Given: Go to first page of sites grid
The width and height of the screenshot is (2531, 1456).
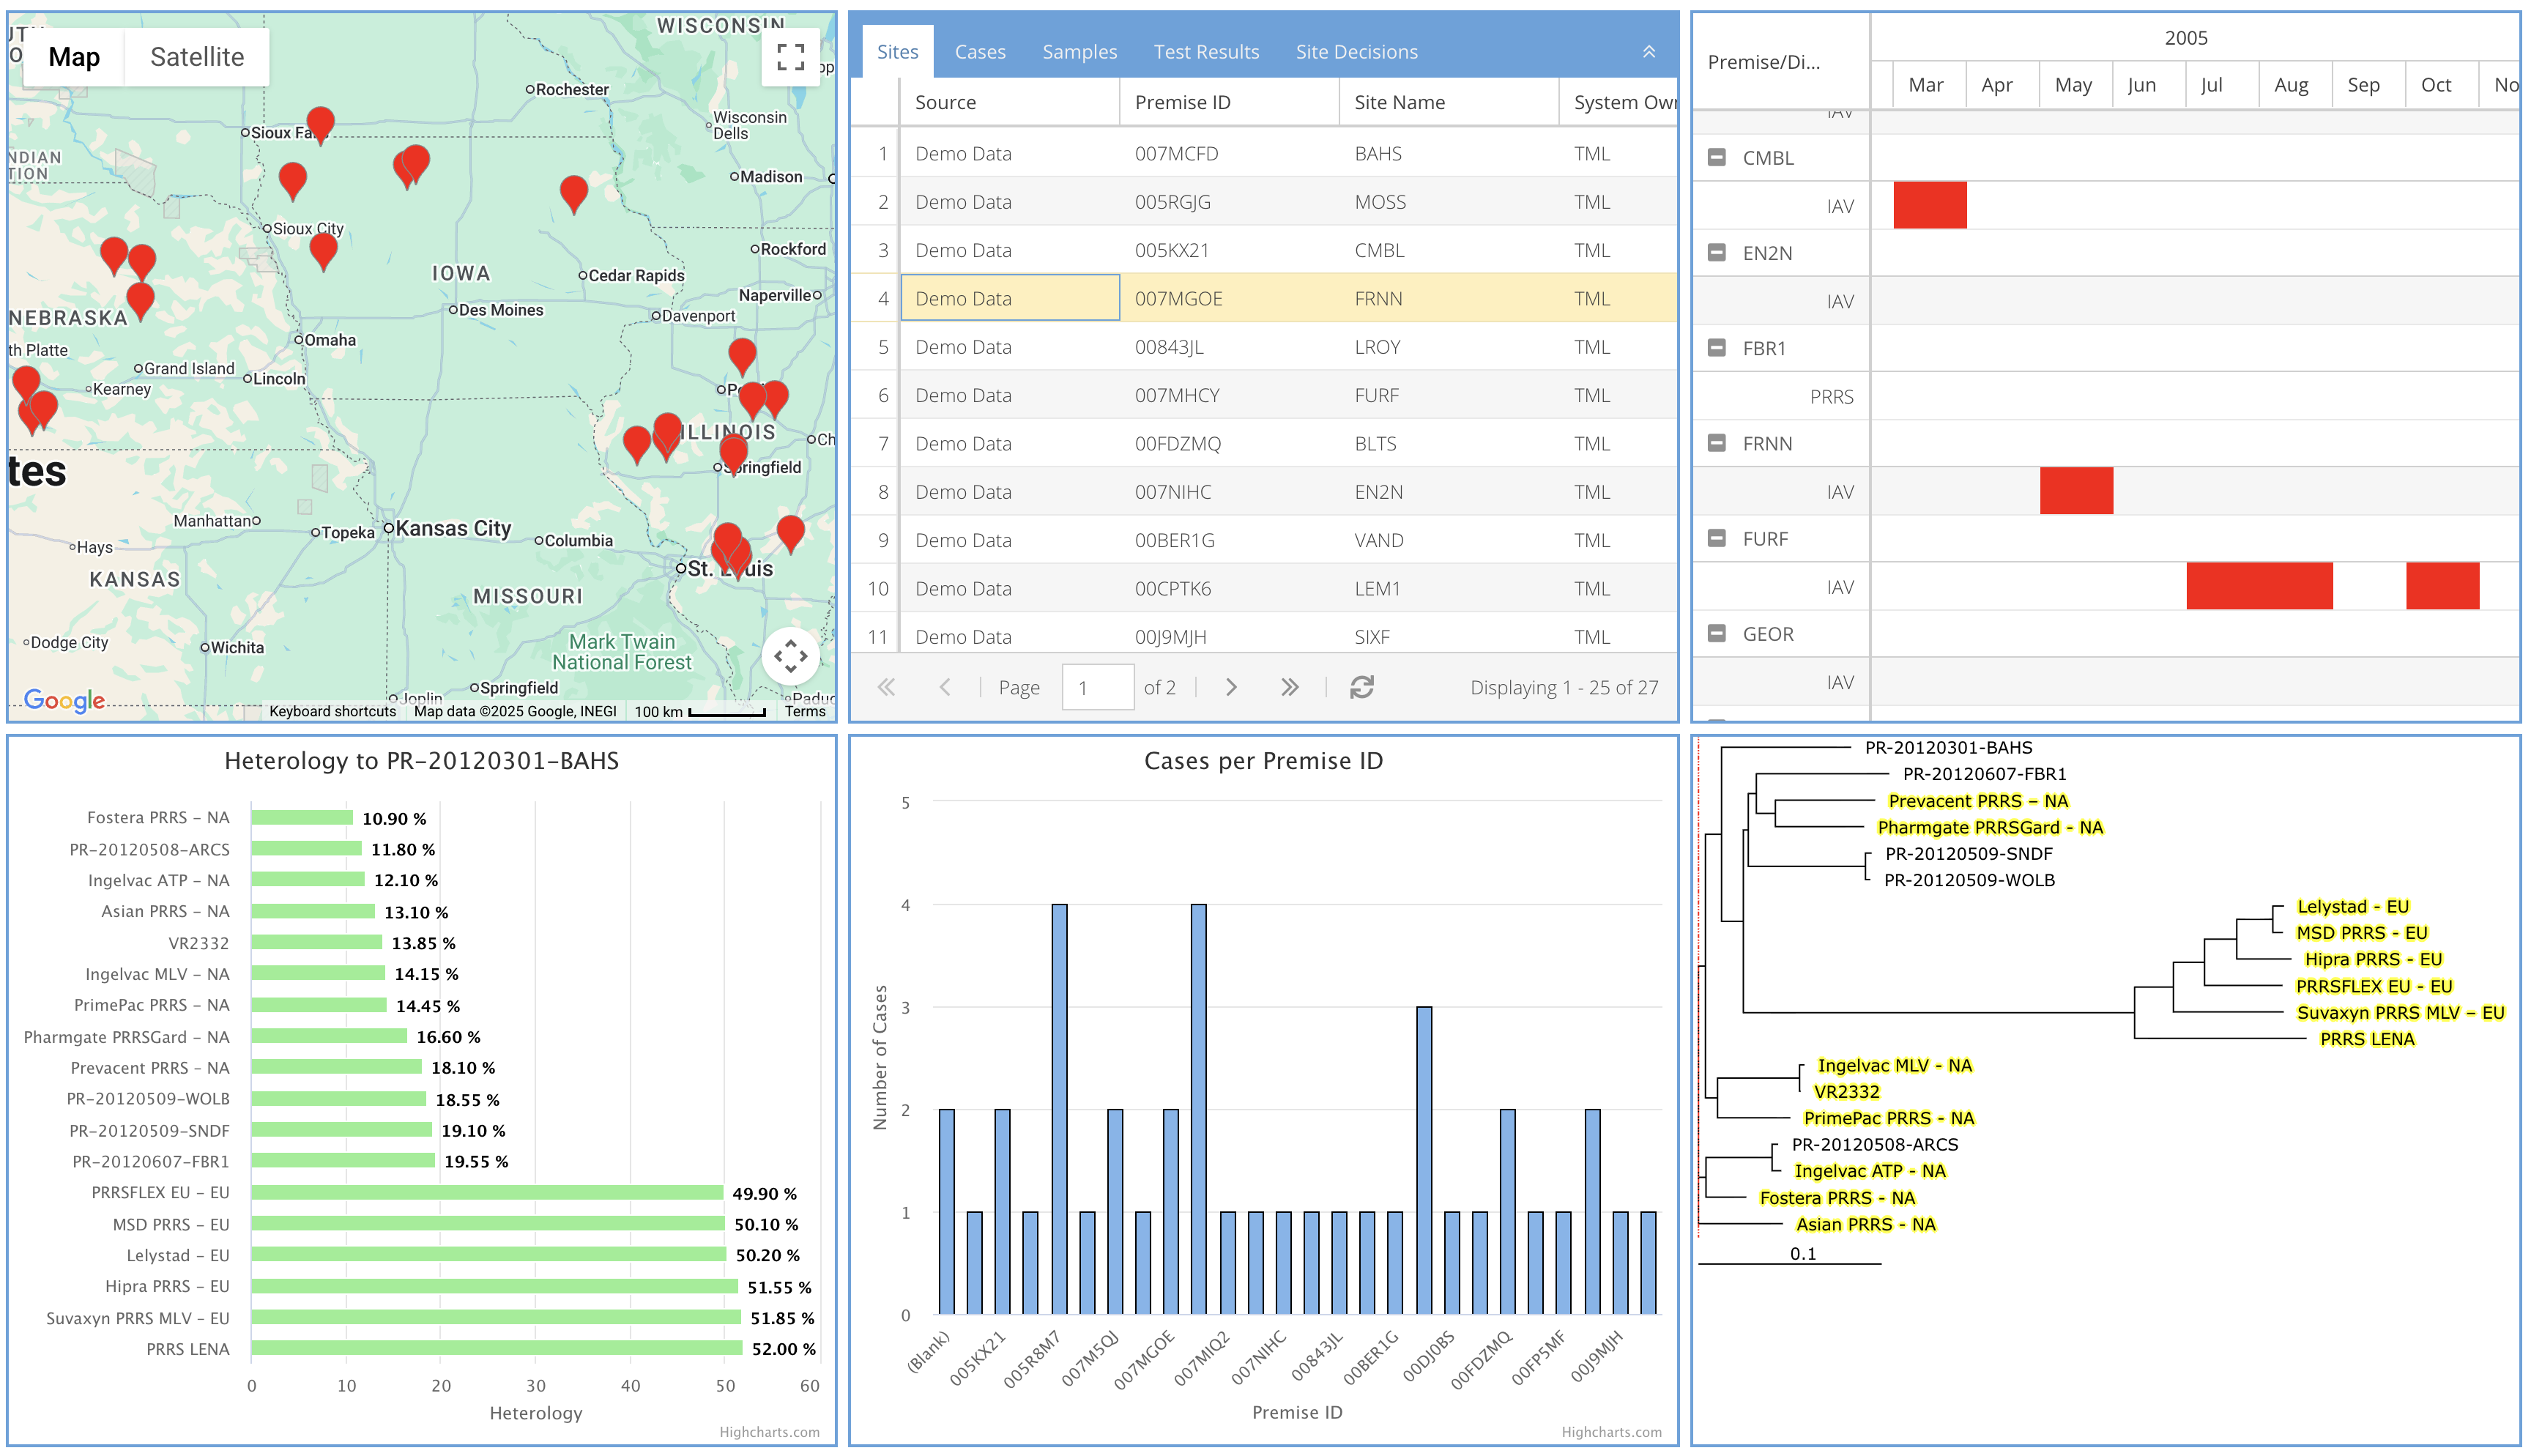Looking at the screenshot, I should tap(885, 687).
